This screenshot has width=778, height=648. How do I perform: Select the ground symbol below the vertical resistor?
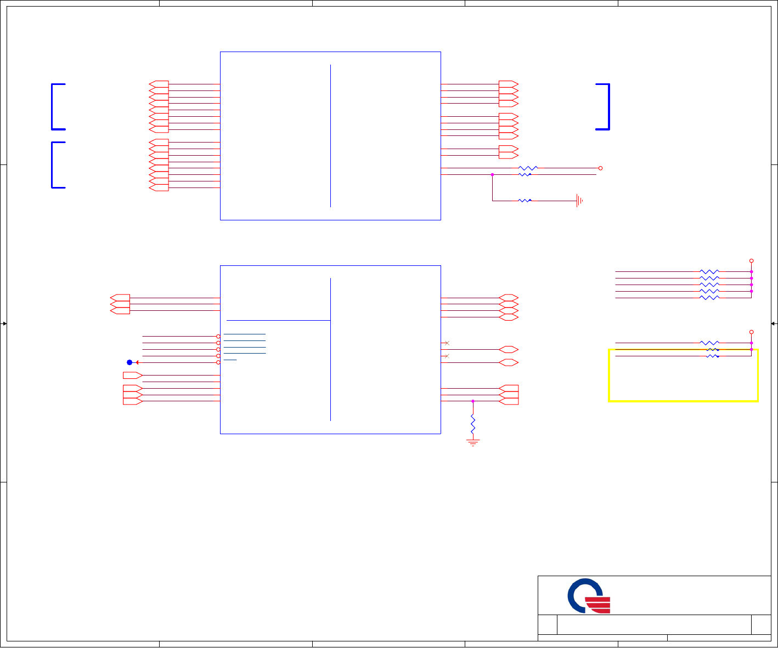click(x=473, y=442)
